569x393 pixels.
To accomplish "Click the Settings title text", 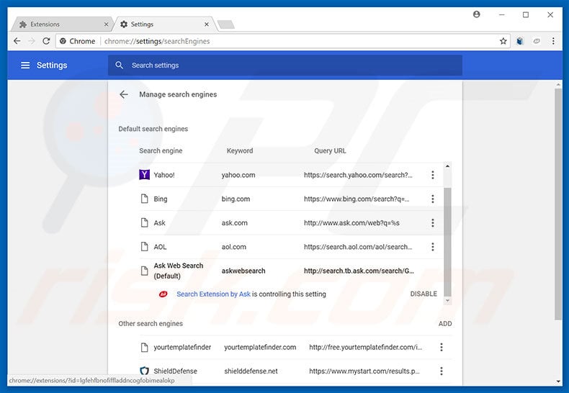I will click(x=52, y=65).
